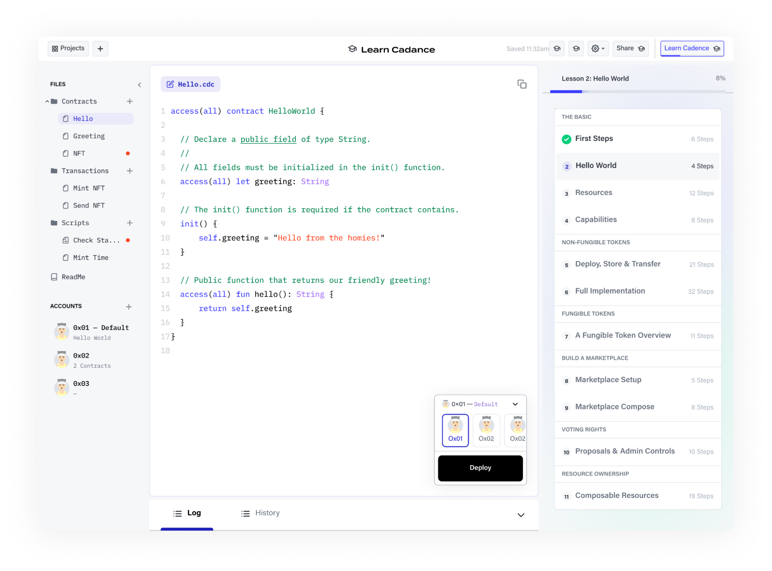Click the Hello.cdc file tab
This screenshot has height=571, width=772.
tap(190, 84)
